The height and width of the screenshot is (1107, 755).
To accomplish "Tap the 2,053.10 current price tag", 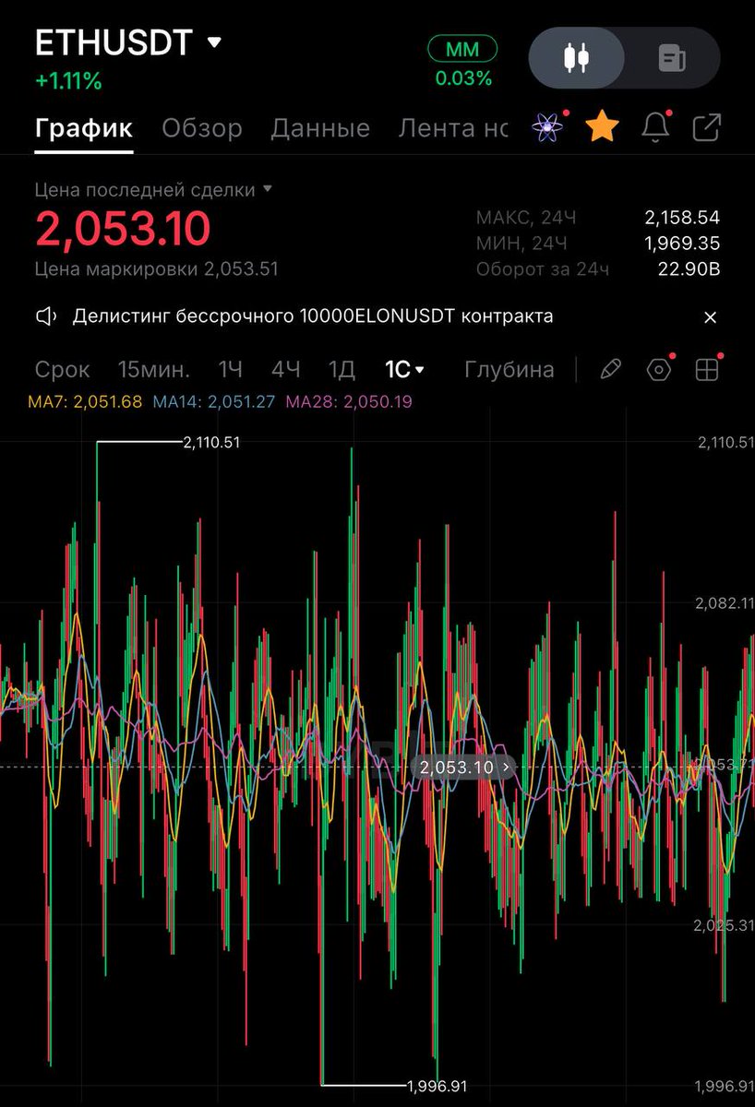I will (464, 767).
